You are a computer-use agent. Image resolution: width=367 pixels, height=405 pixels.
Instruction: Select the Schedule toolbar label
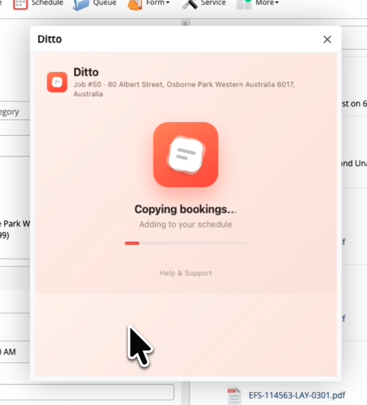pyautogui.click(x=47, y=3)
